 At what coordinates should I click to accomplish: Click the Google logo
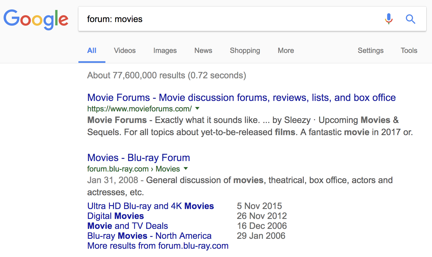coord(36,19)
